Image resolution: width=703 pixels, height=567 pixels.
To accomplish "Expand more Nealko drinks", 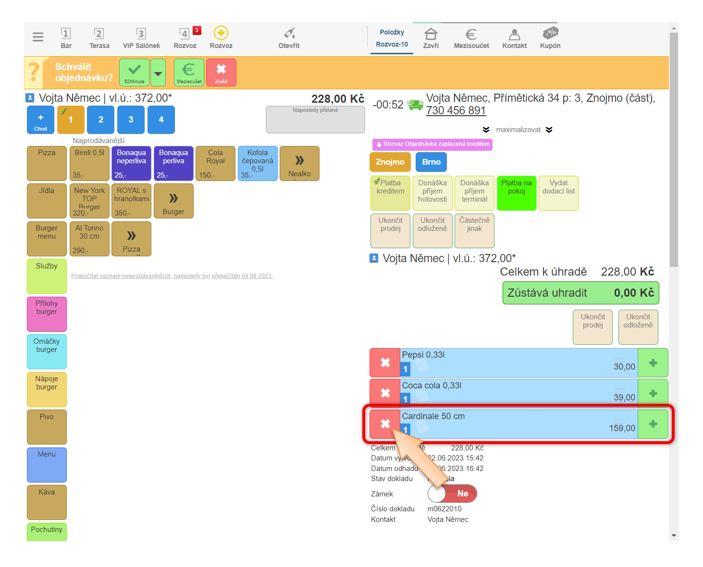I will pyautogui.click(x=299, y=164).
